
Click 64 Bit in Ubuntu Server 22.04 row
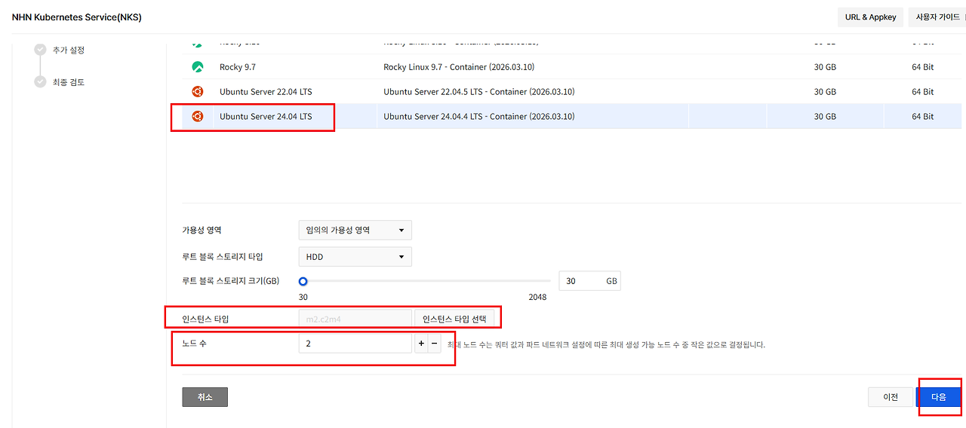click(x=922, y=92)
